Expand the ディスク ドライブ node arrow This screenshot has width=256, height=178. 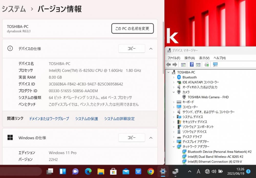point(174,137)
